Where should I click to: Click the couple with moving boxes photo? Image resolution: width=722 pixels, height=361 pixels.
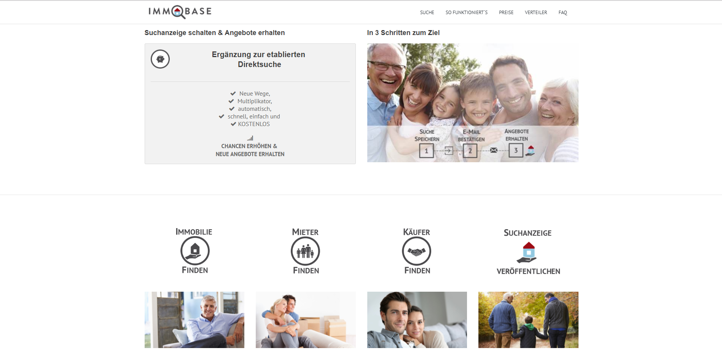[x=306, y=320]
